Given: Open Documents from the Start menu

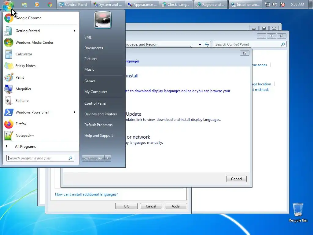Looking at the screenshot, I should [x=94, y=48].
